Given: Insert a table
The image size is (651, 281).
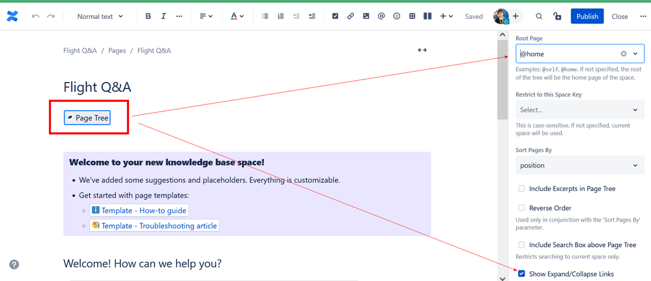Looking at the screenshot, I should 412,16.
